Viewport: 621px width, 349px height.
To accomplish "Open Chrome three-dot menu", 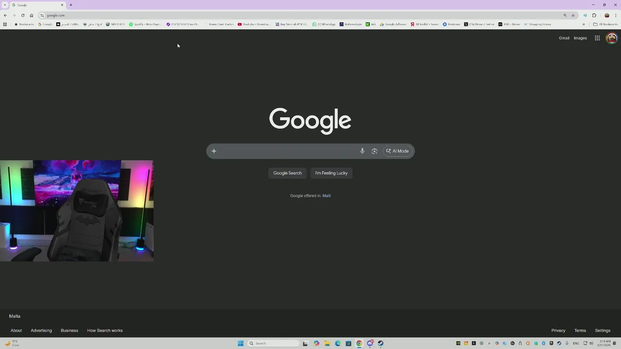I will (x=616, y=15).
